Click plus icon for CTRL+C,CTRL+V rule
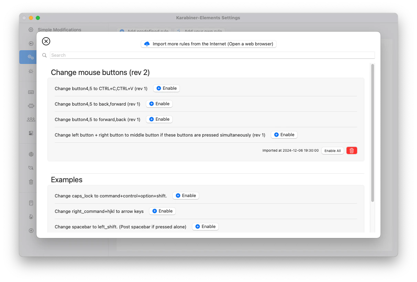The height and width of the screenshot is (282, 417). coord(159,88)
